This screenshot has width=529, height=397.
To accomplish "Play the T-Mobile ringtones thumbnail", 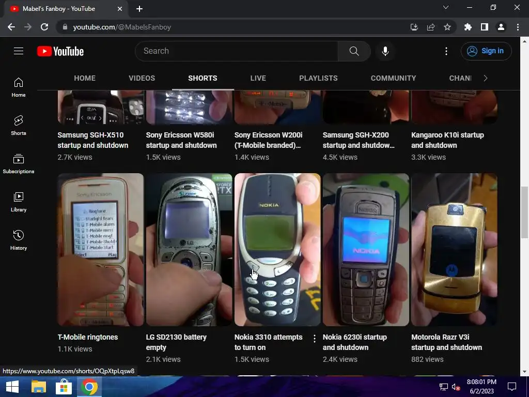I will (x=101, y=250).
